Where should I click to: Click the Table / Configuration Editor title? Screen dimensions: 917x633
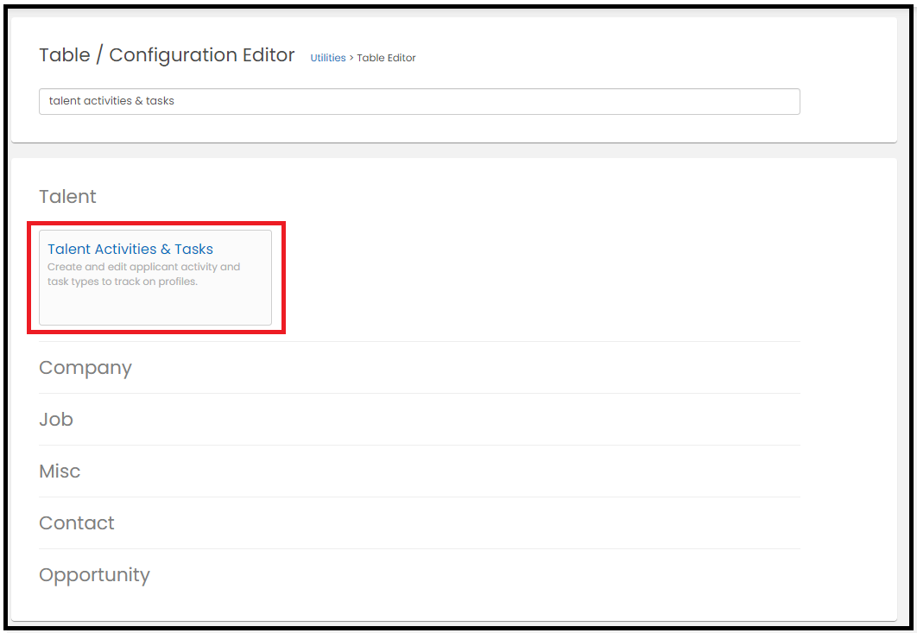tap(167, 55)
